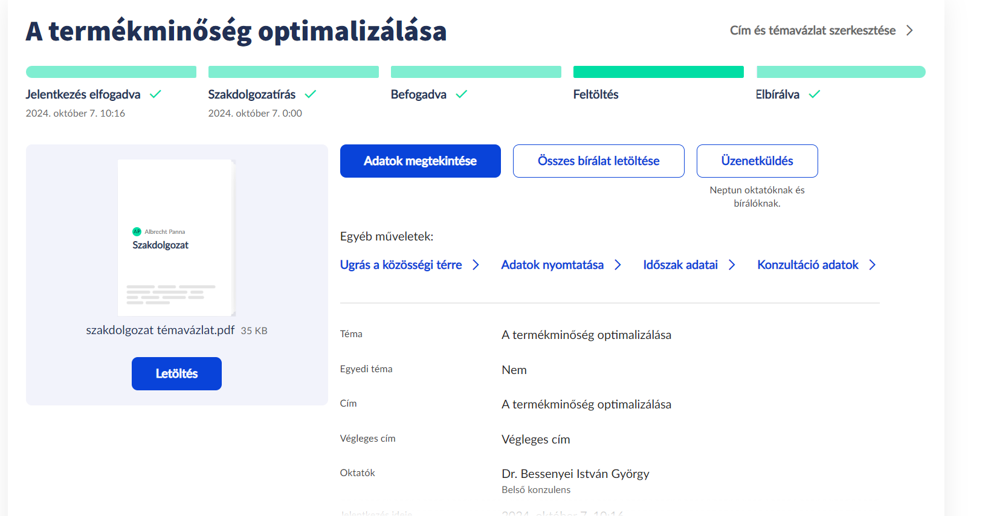Download all reviews with Összes bírálat letöltése
The height and width of the screenshot is (516, 994).
pos(598,161)
